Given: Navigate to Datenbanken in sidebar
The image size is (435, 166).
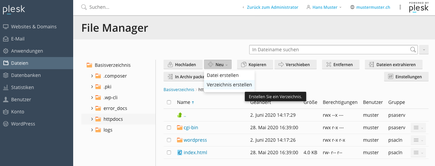Looking at the screenshot, I should point(26,75).
